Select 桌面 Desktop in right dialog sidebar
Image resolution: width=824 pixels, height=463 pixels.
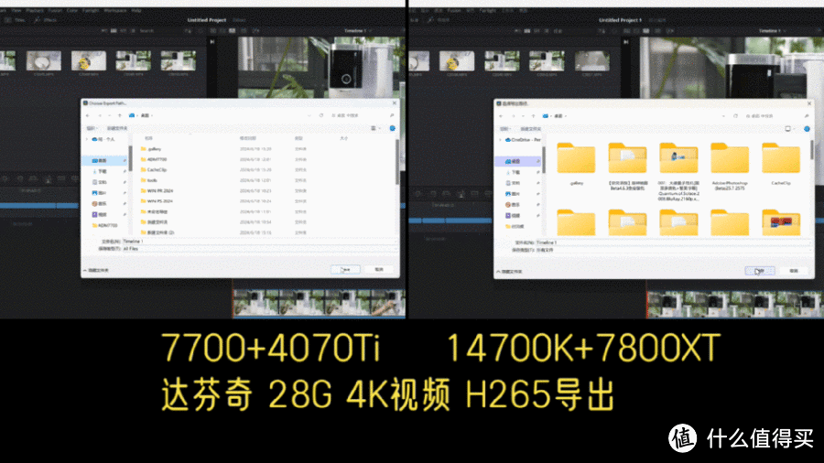click(519, 161)
